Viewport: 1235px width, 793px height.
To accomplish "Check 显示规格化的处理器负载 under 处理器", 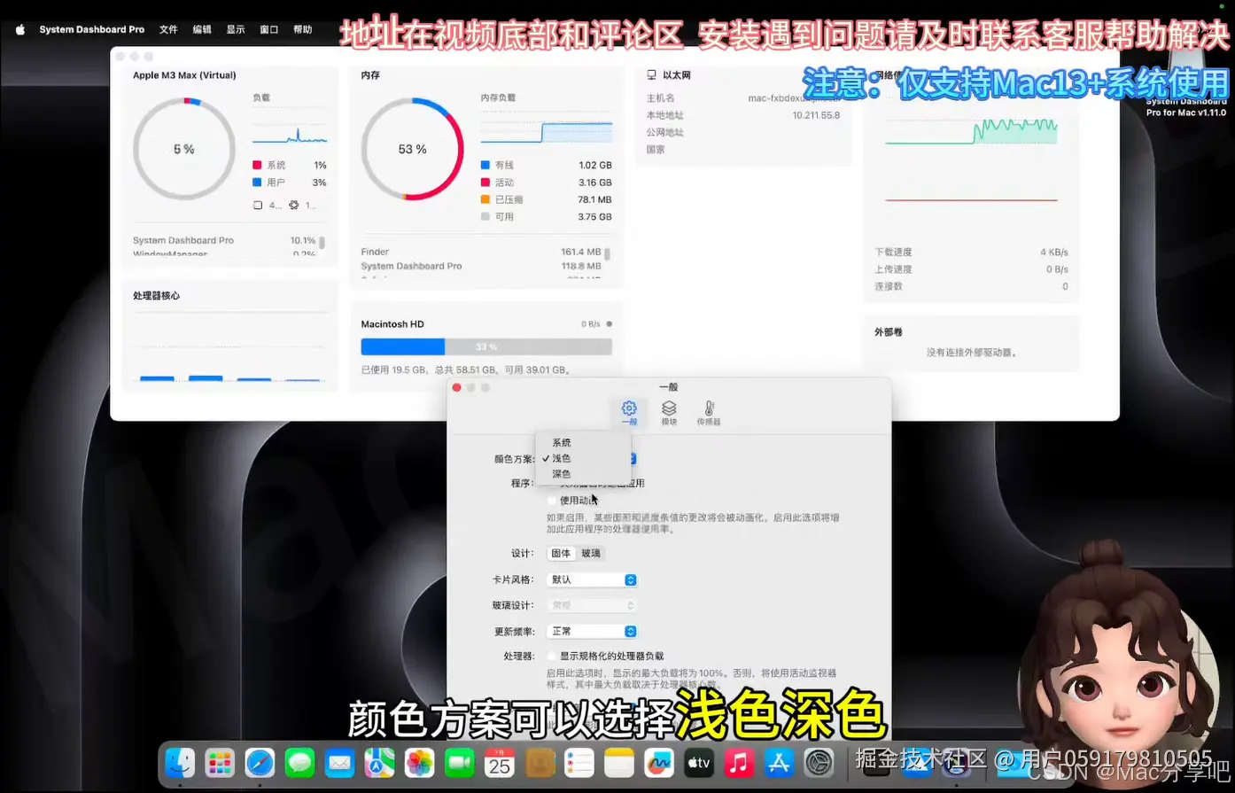I will pyautogui.click(x=551, y=657).
